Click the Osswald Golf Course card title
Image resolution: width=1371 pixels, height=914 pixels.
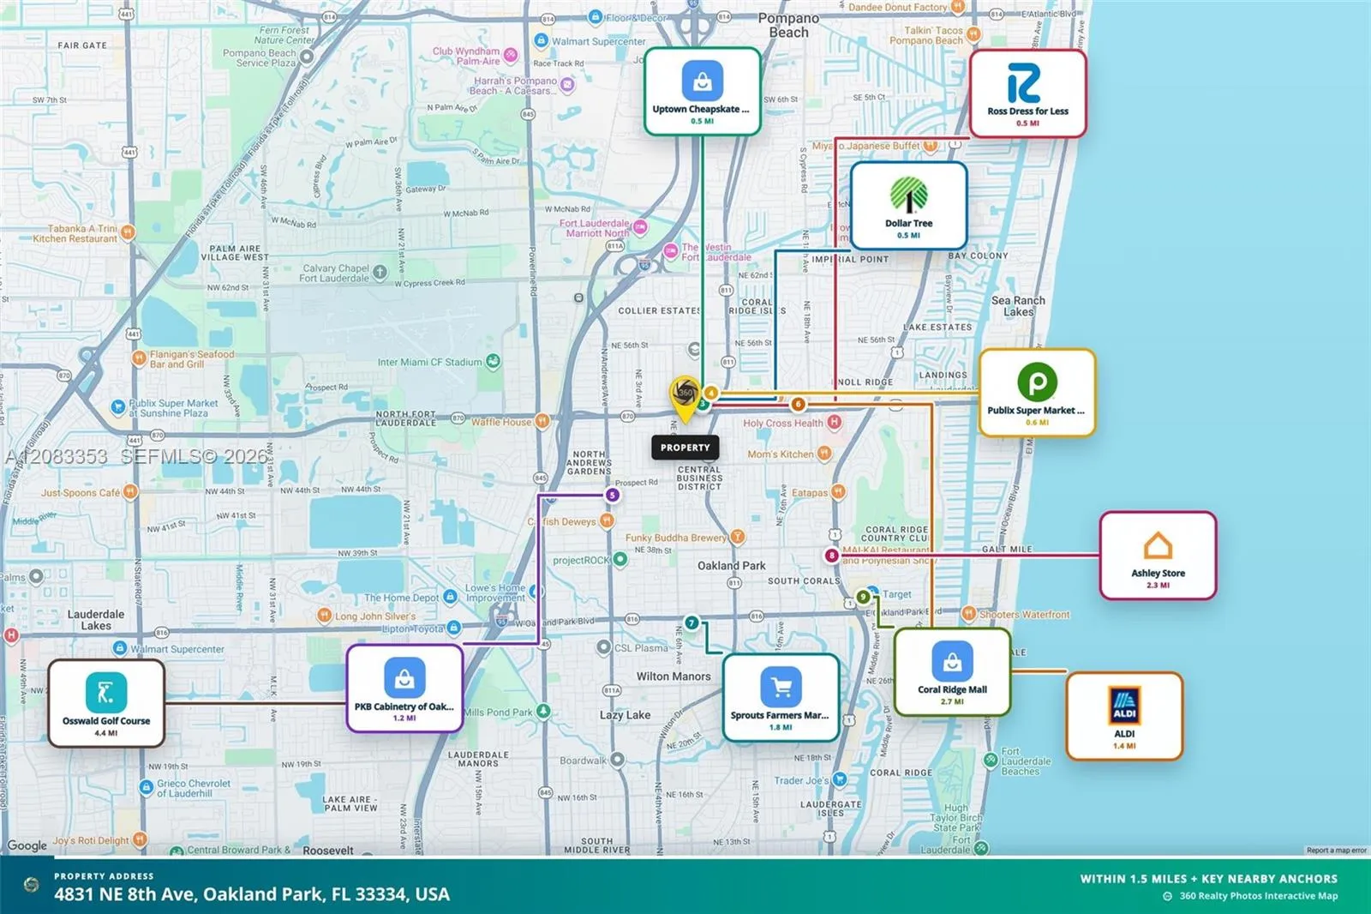coord(106,721)
